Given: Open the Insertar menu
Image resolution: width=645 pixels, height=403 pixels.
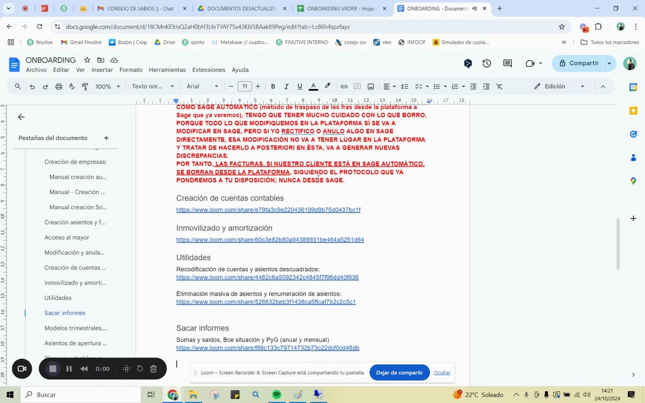Looking at the screenshot, I should pos(102,70).
